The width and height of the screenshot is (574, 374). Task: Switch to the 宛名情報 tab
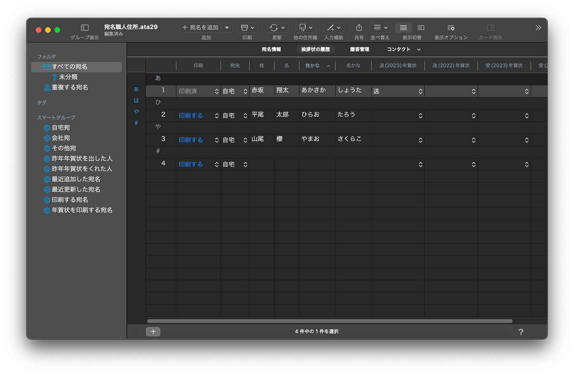271,49
